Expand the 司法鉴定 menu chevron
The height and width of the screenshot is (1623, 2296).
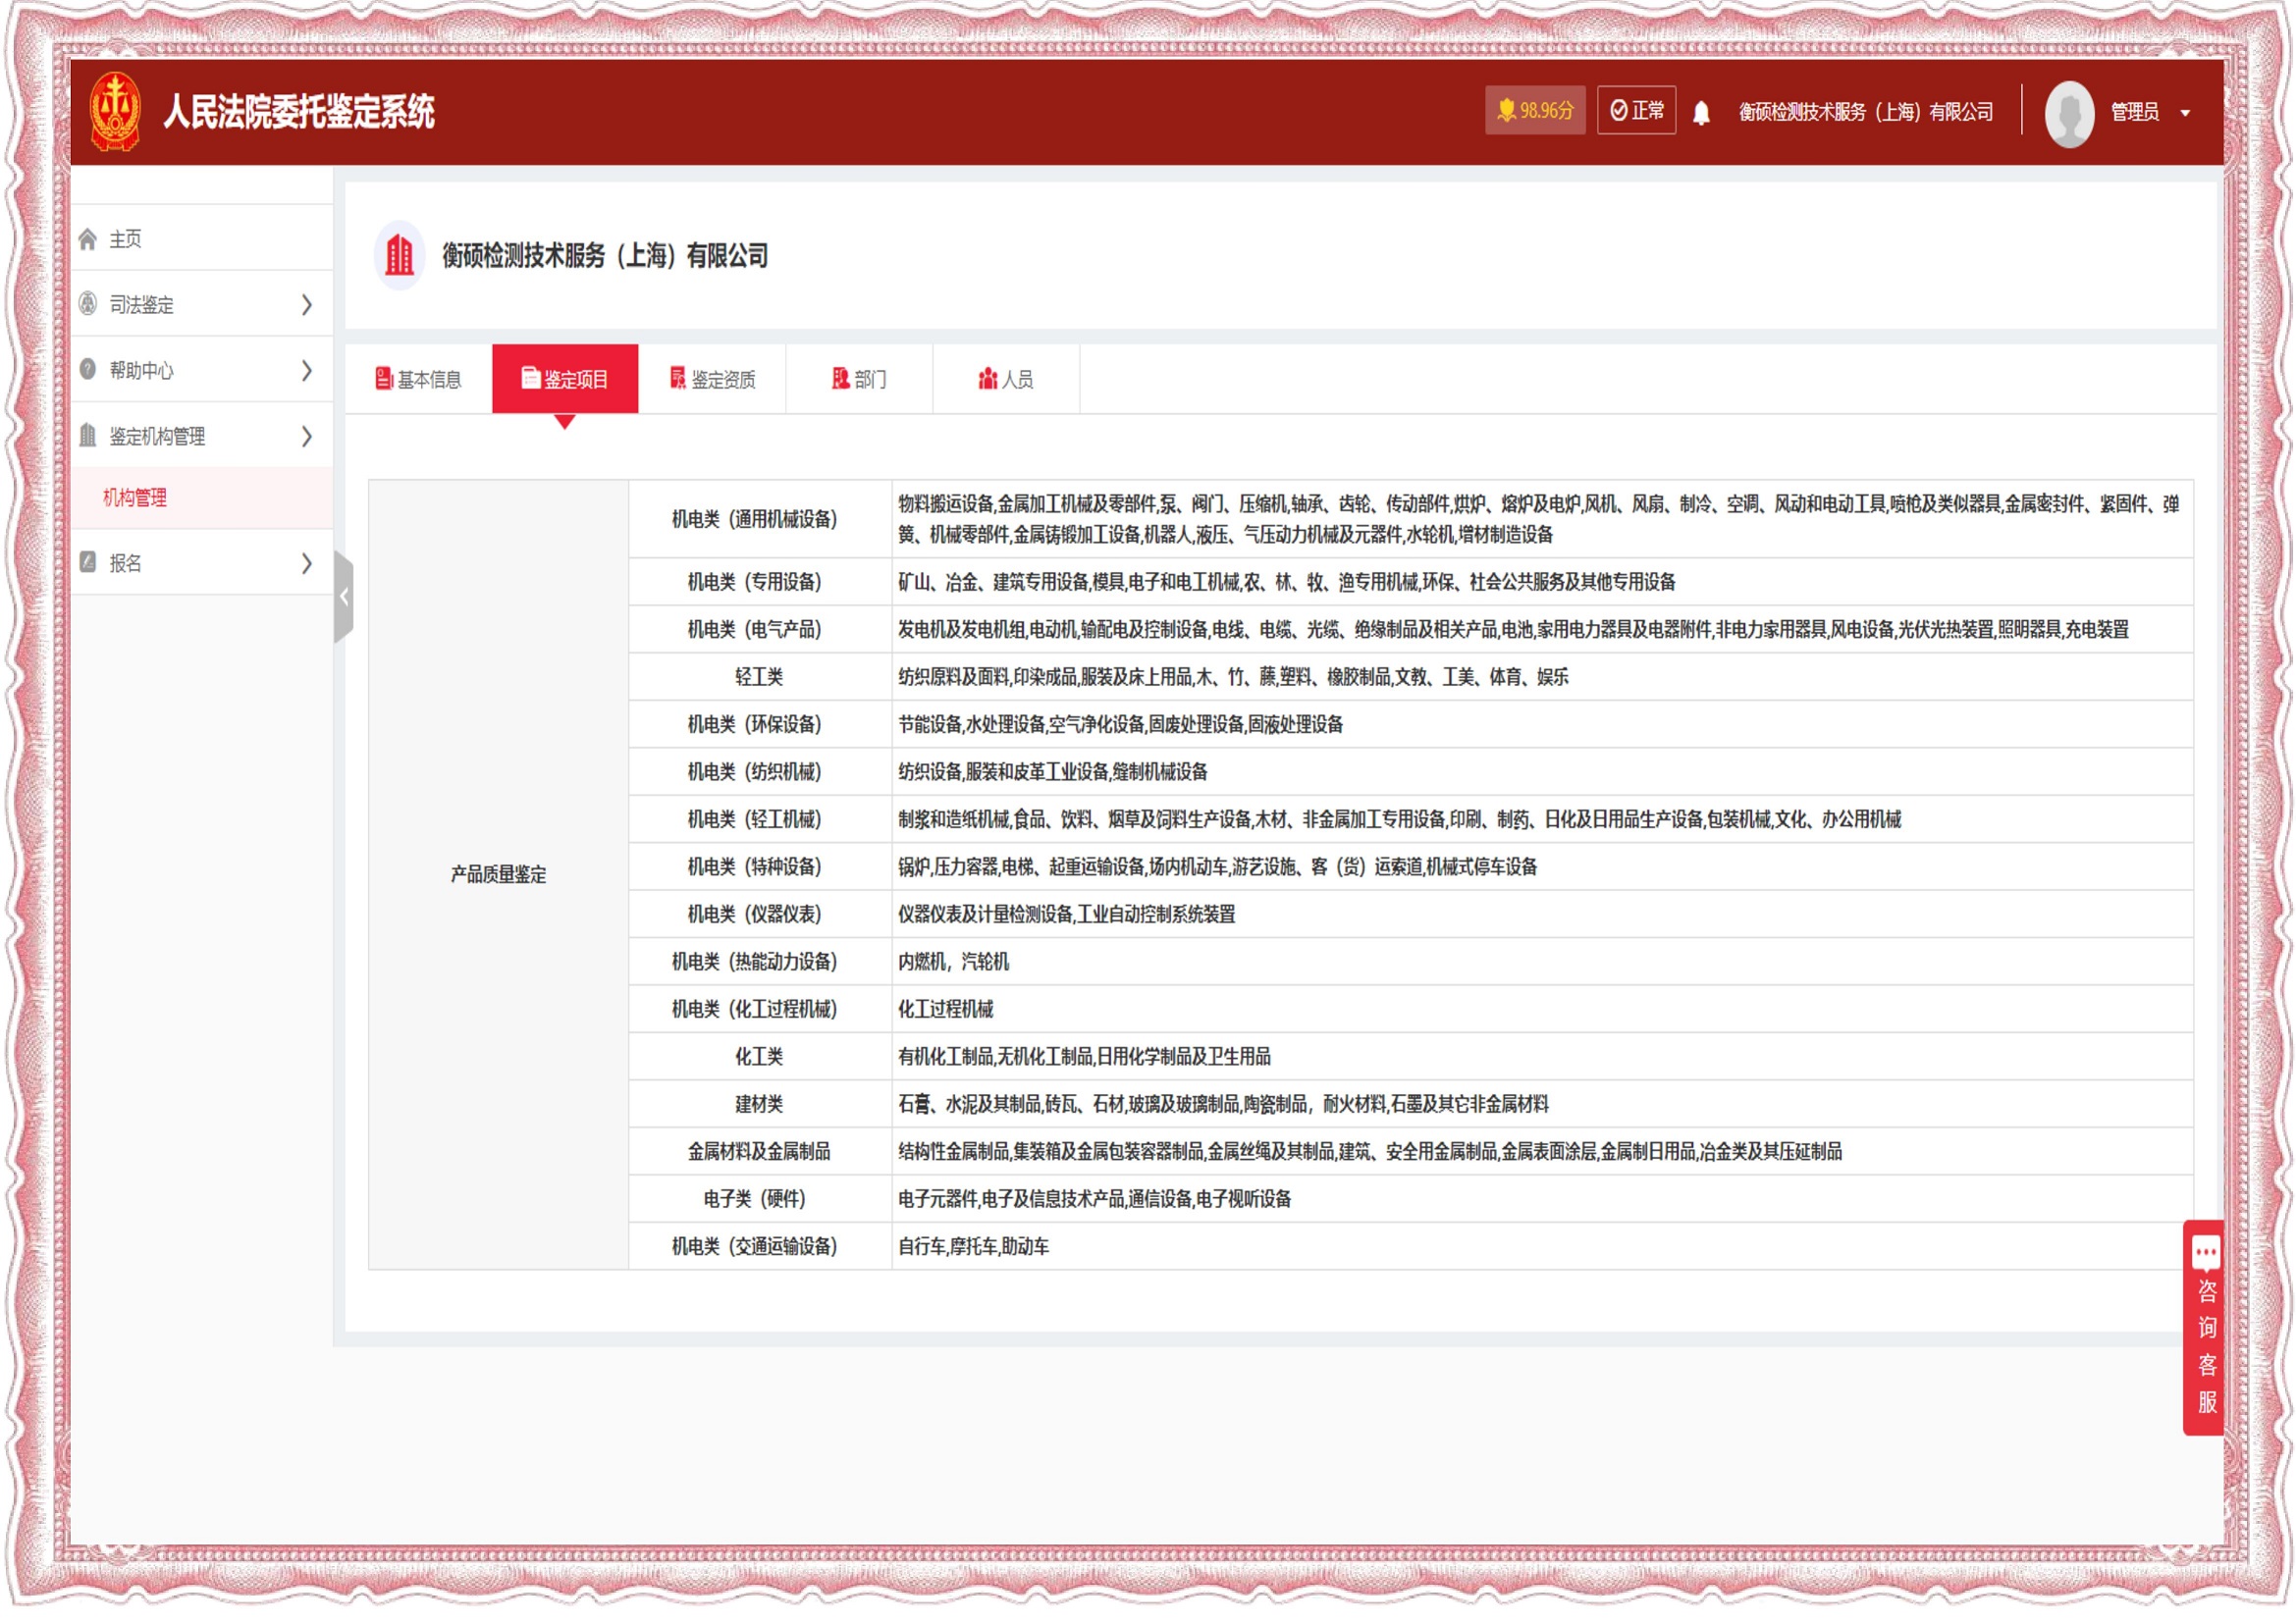[x=307, y=305]
